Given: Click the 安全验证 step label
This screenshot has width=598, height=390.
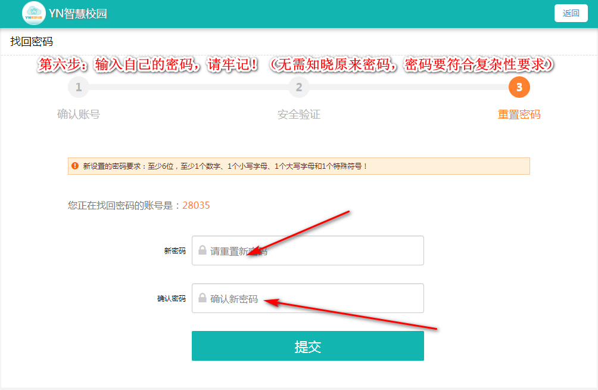Looking at the screenshot, I should pos(298,114).
